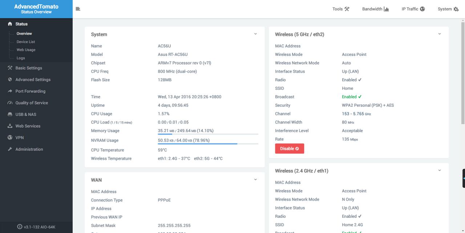Click the Status home icon
This screenshot has width=465, height=233.
10,24
